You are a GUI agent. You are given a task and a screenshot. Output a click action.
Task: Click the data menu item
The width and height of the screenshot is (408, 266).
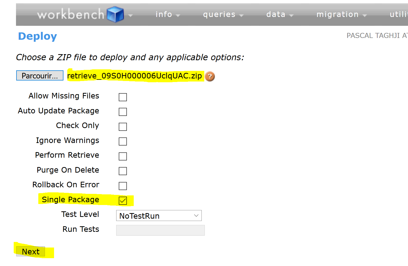[276, 14]
